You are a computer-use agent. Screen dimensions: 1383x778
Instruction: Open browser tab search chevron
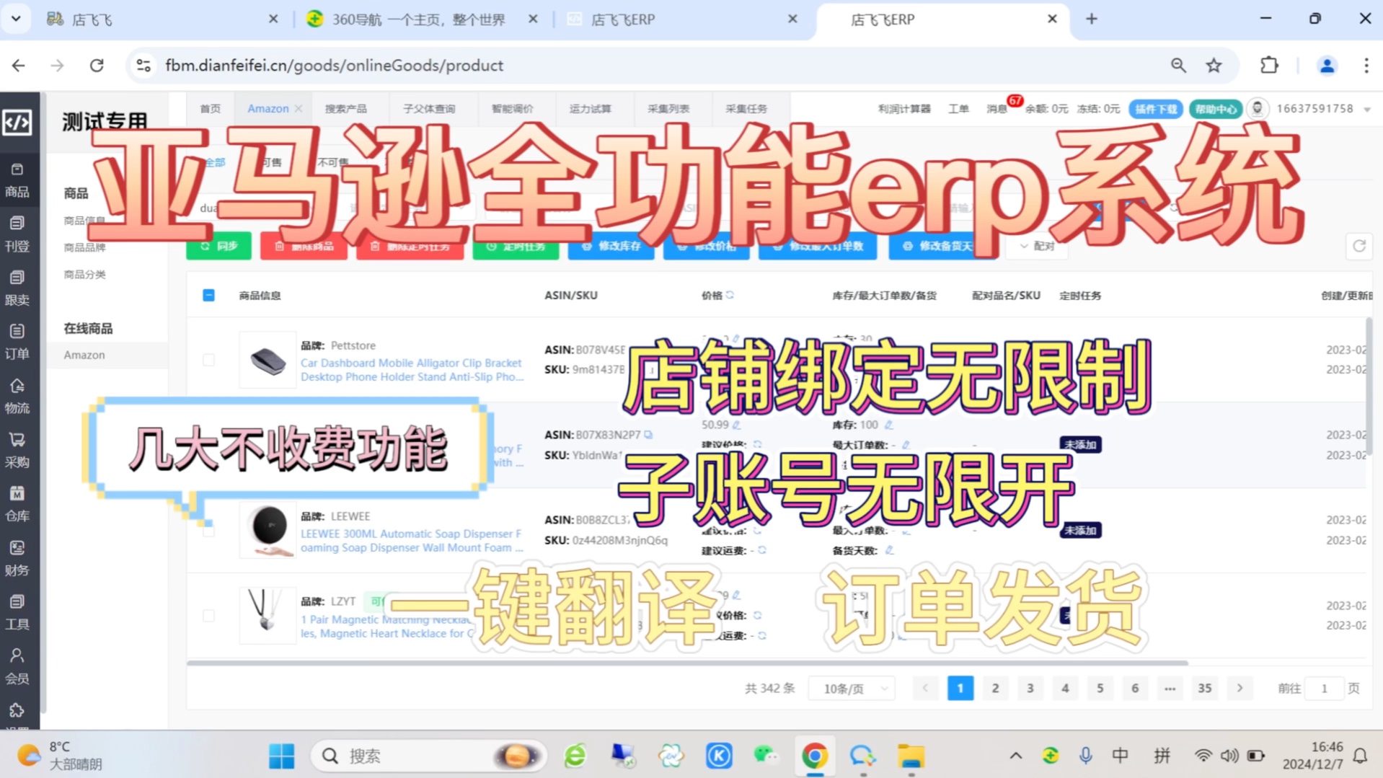coord(16,19)
